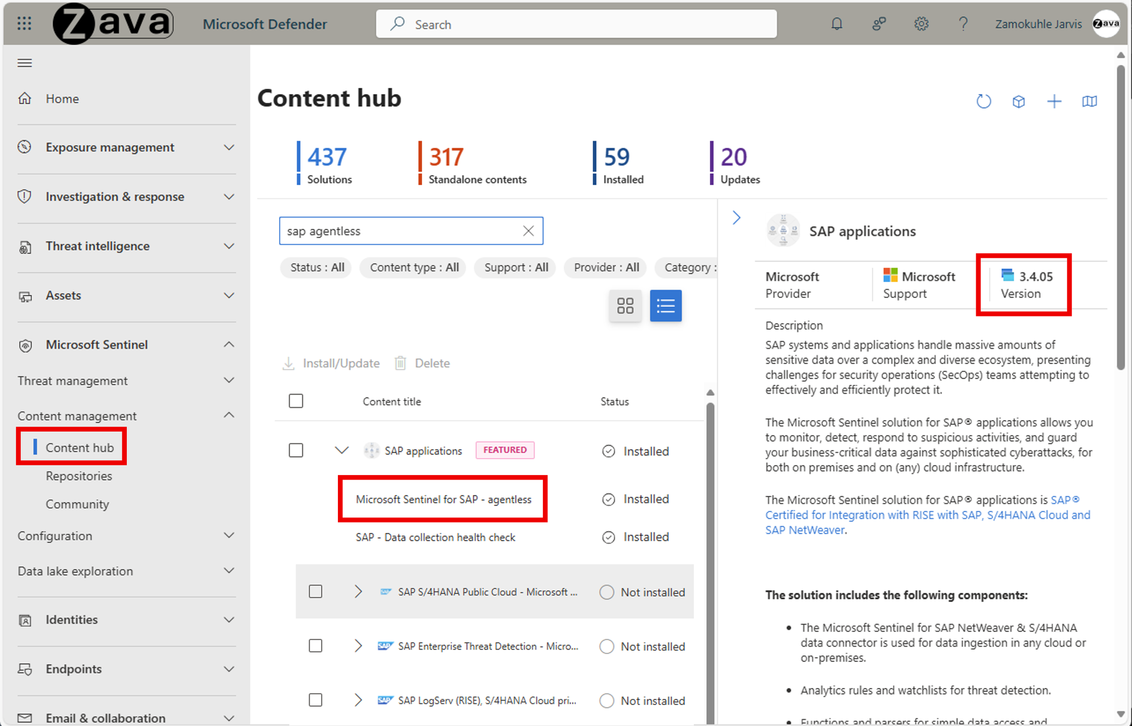Switch to grid card view
The height and width of the screenshot is (726, 1132).
(625, 306)
